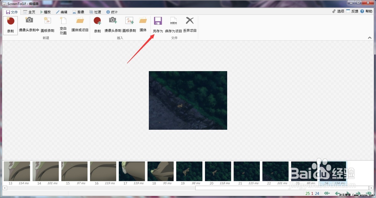Viewport: 376px width, 198px height.
Task: Click 保存为项目 save as project
Action: tap(173, 25)
